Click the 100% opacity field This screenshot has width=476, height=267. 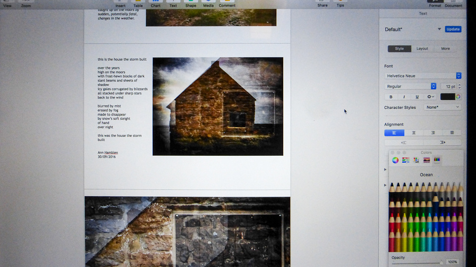(x=452, y=262)
